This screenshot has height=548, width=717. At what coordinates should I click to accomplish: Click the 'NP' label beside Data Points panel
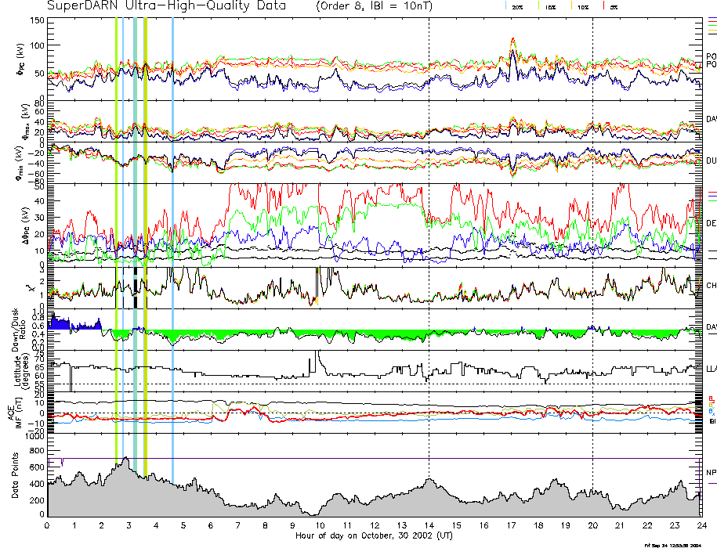click(x=712, y=473)
